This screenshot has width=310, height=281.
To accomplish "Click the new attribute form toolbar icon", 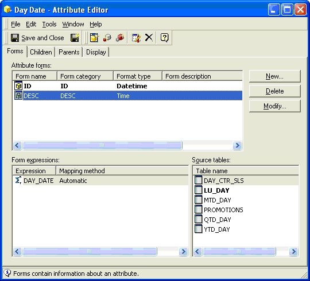I will click(x=94, y=38).
